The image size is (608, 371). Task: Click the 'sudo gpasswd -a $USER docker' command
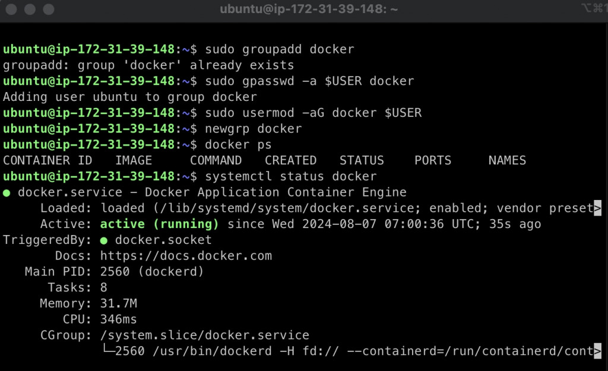(x=309, y=81)
